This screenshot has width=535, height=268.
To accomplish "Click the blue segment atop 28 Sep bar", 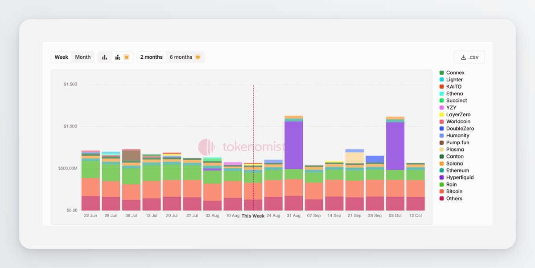I will coord(375,159).
